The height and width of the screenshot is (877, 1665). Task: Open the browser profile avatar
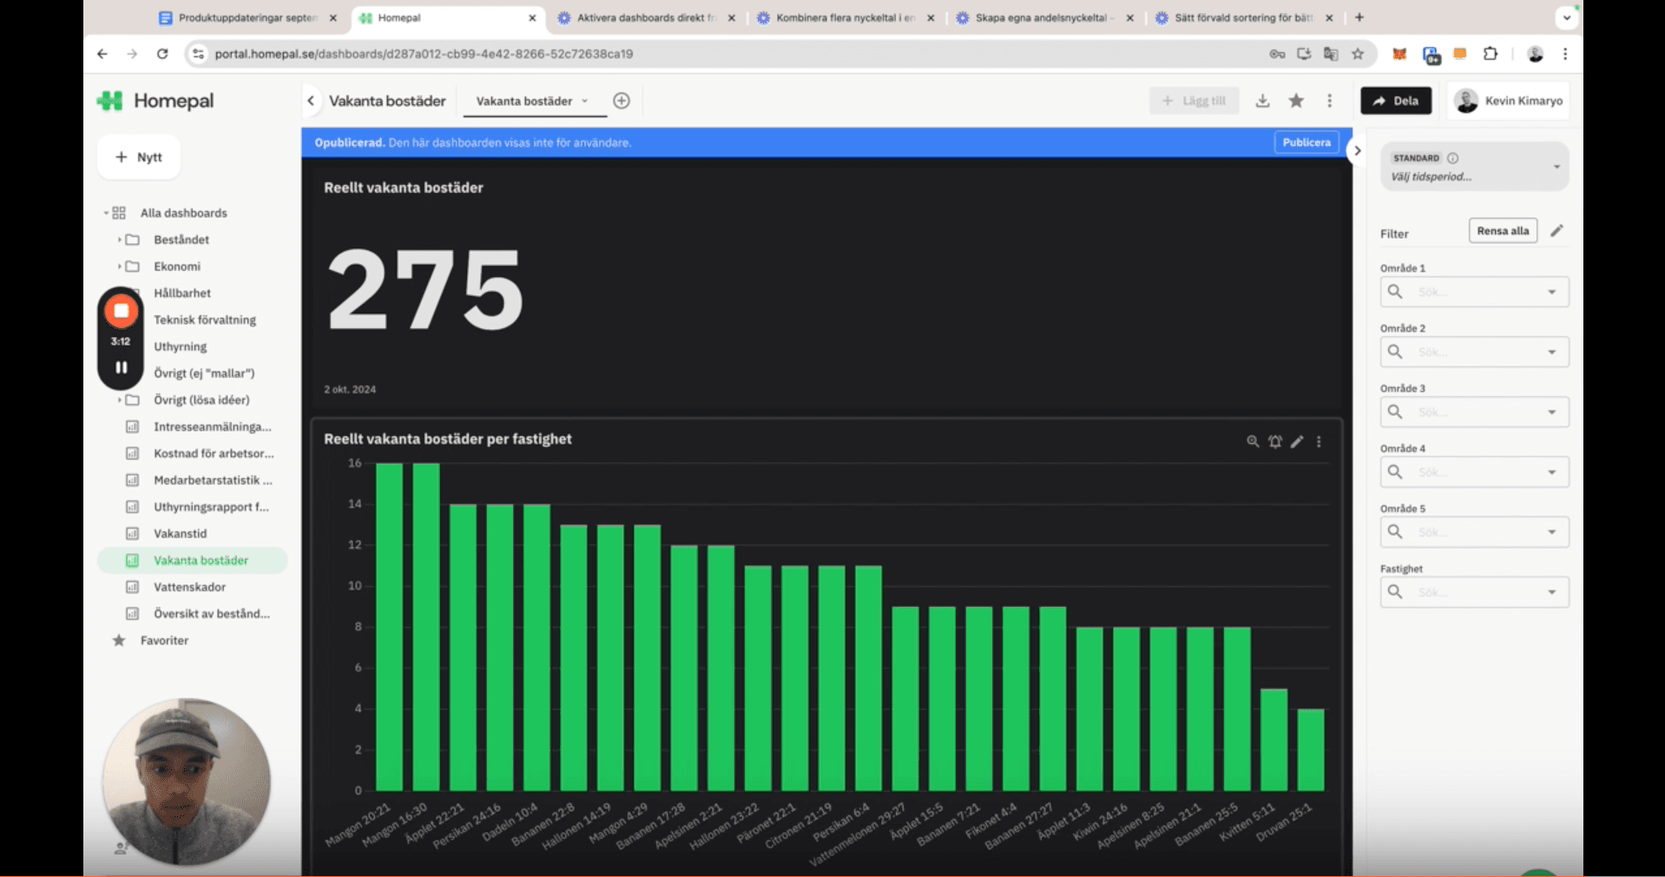click(x=1535, y=54)
